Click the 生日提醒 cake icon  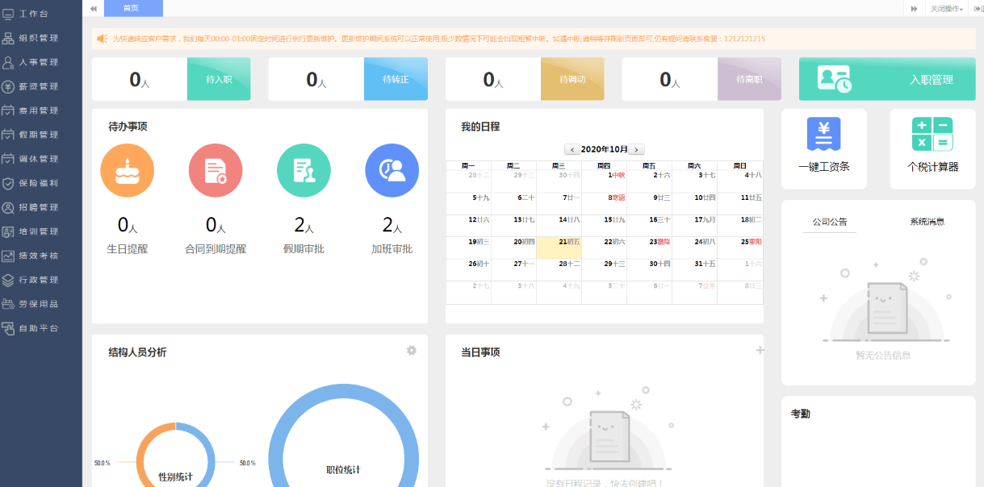pyautogui.click(x=127, y=170)
